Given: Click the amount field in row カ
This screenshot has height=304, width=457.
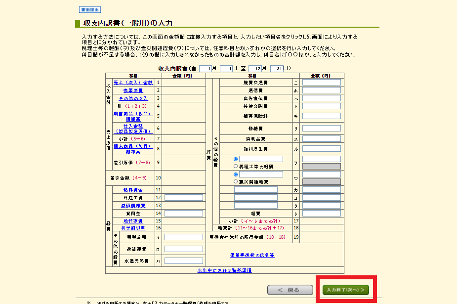Looking at the screenshot, I should (x=322, y=190).
